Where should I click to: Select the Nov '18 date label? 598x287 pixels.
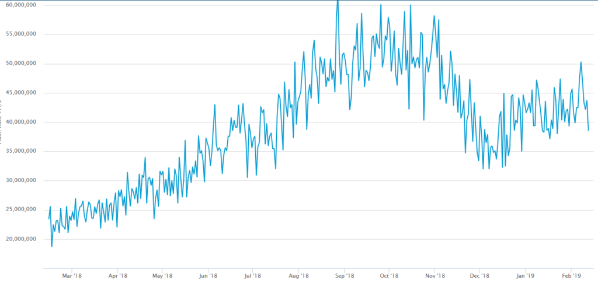coord(435,275)
